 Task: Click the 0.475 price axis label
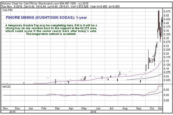pos(167,12)
